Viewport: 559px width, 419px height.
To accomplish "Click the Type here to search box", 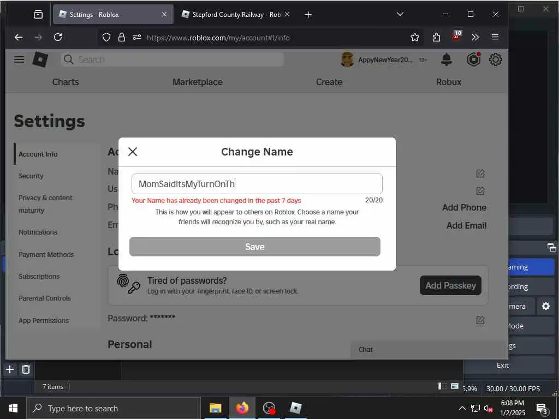I will point(114,408).
